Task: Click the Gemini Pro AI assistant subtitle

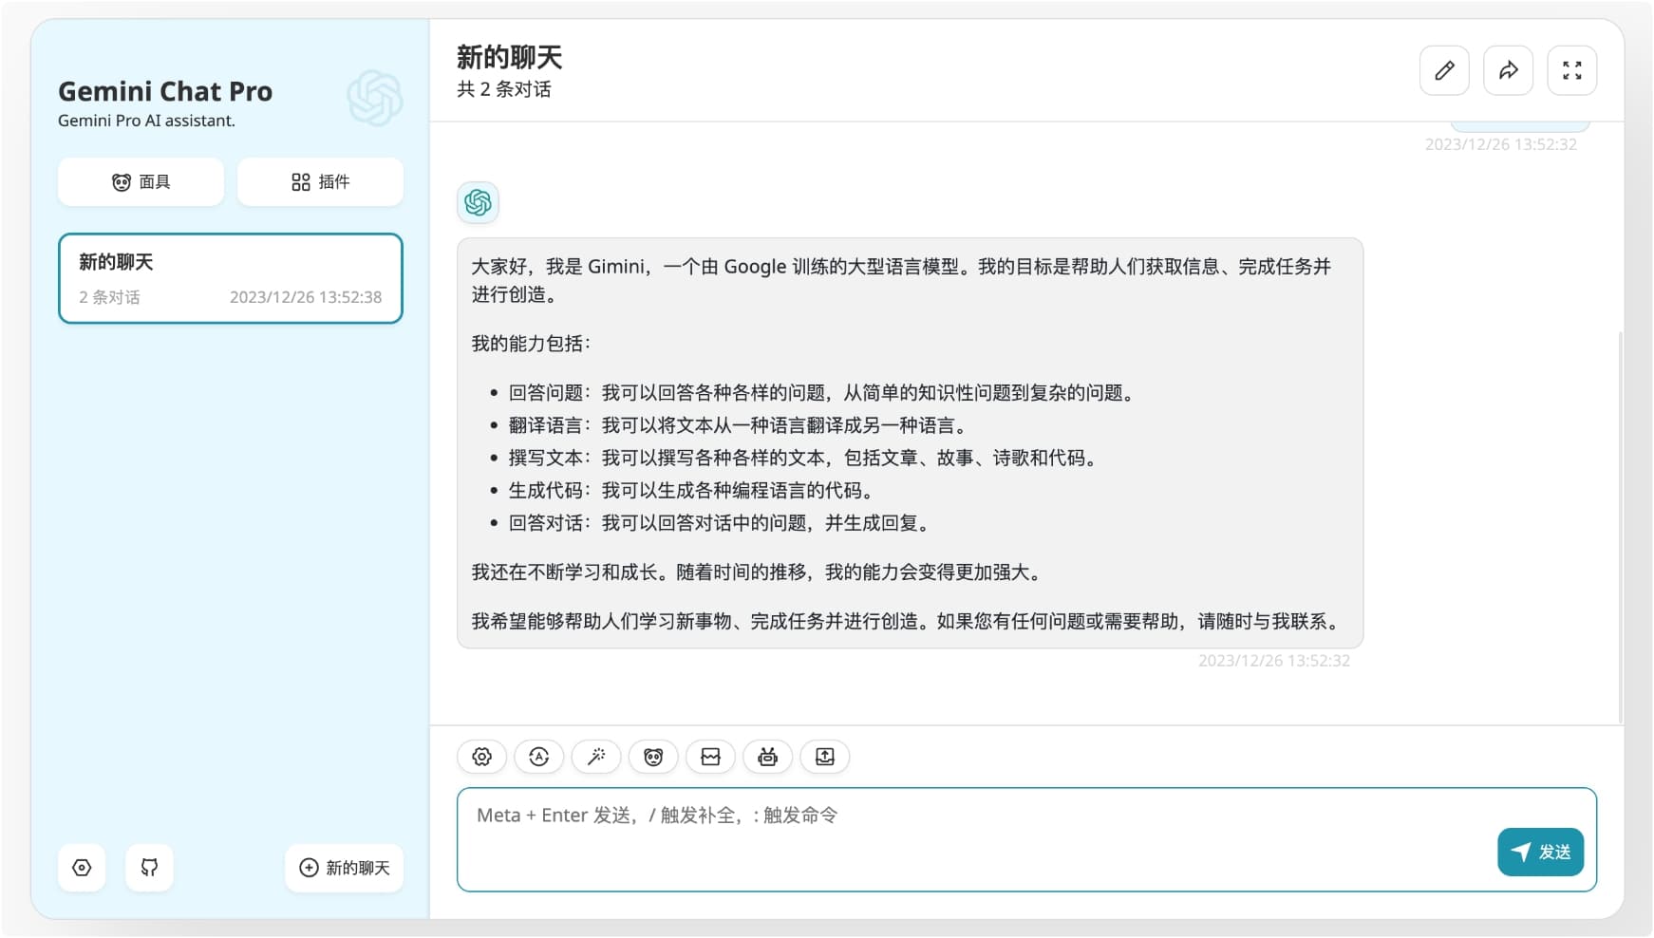Action: coord(146,121)
